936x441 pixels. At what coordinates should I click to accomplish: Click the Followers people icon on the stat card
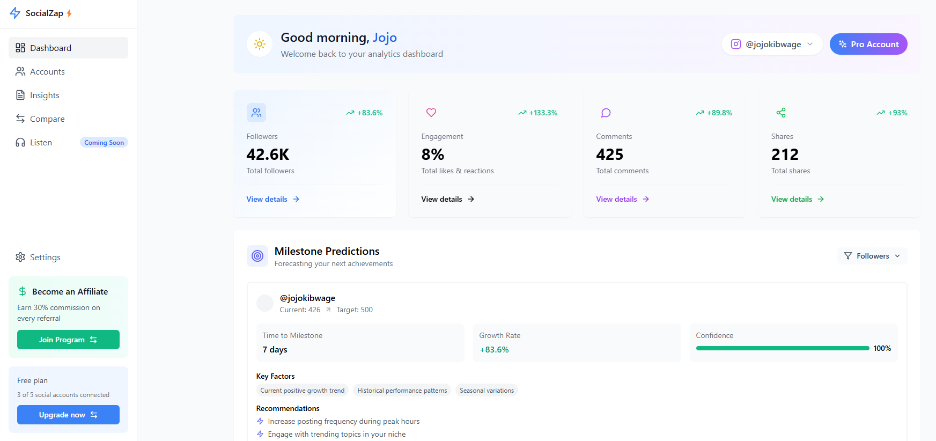256,113
